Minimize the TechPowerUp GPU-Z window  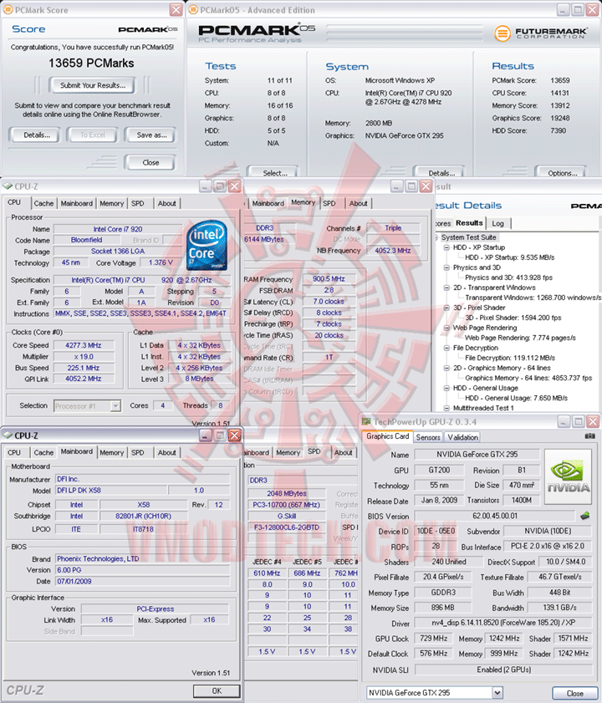564,421
